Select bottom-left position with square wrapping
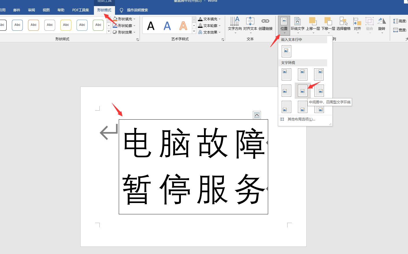This screenshot has height=254, width=408. [x=286, y=107]
